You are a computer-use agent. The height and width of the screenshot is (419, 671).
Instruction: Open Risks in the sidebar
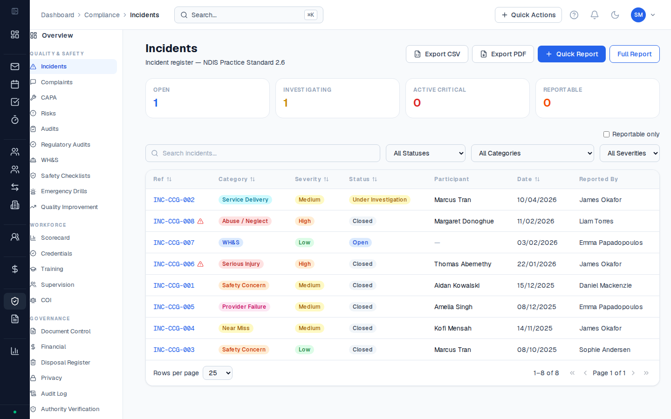tap(73, 113)
